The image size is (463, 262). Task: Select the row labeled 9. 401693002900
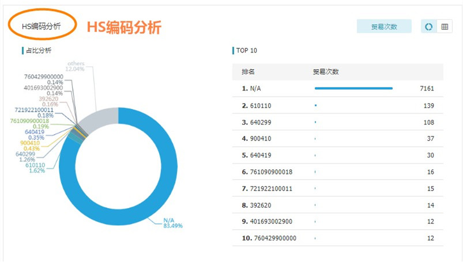coord(338,222)
